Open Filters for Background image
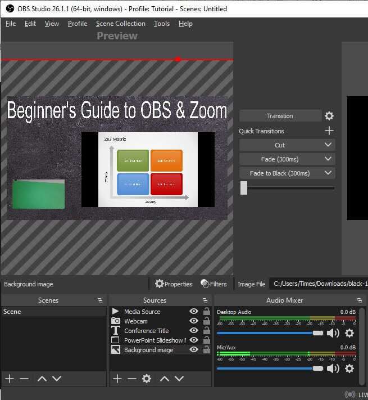The width and height of the screenshot is (368, 400). (214, 284)
